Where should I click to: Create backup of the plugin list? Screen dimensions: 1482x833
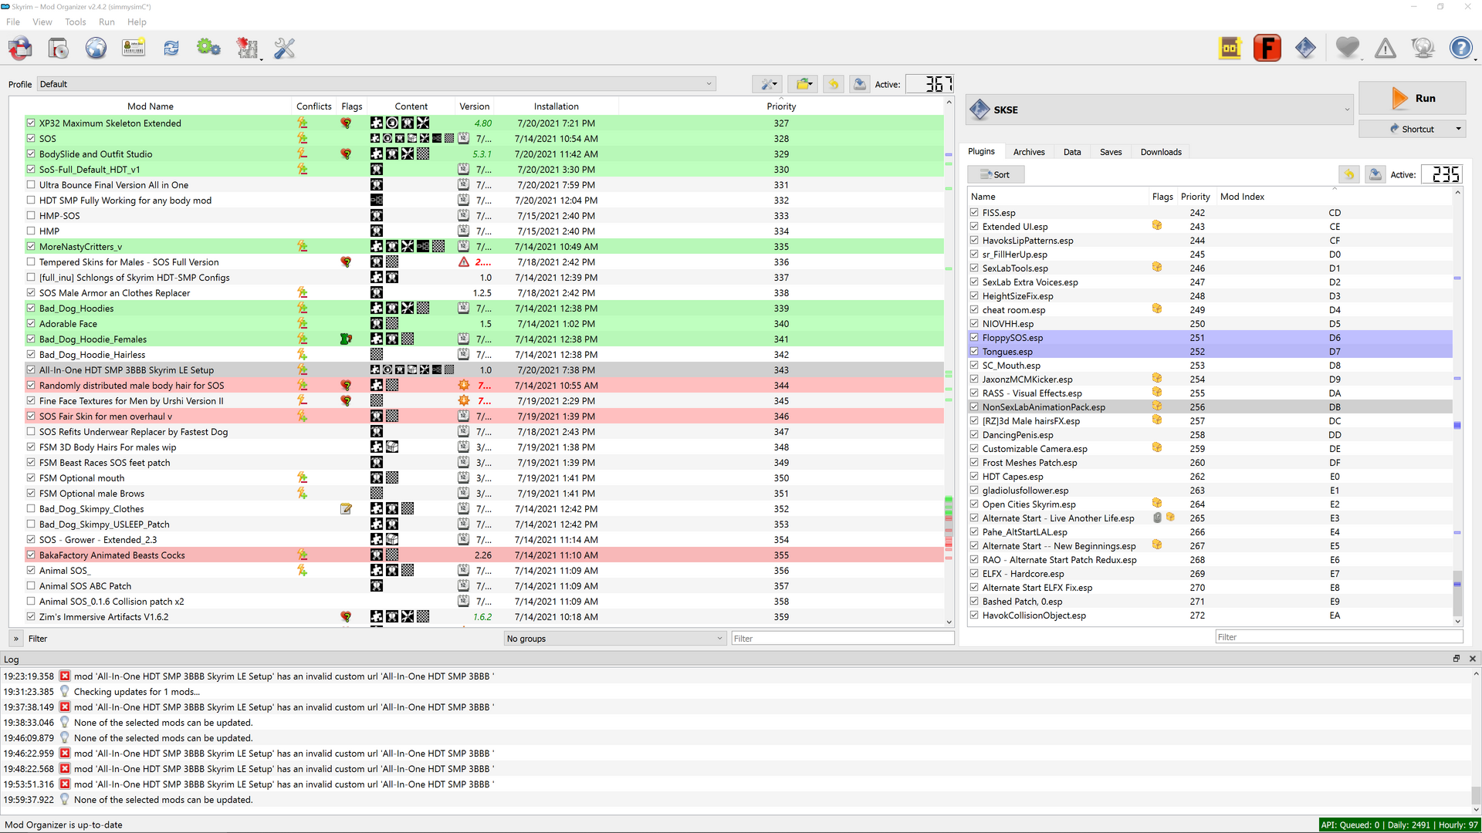pyautogui.click(x=1375, y=174)
